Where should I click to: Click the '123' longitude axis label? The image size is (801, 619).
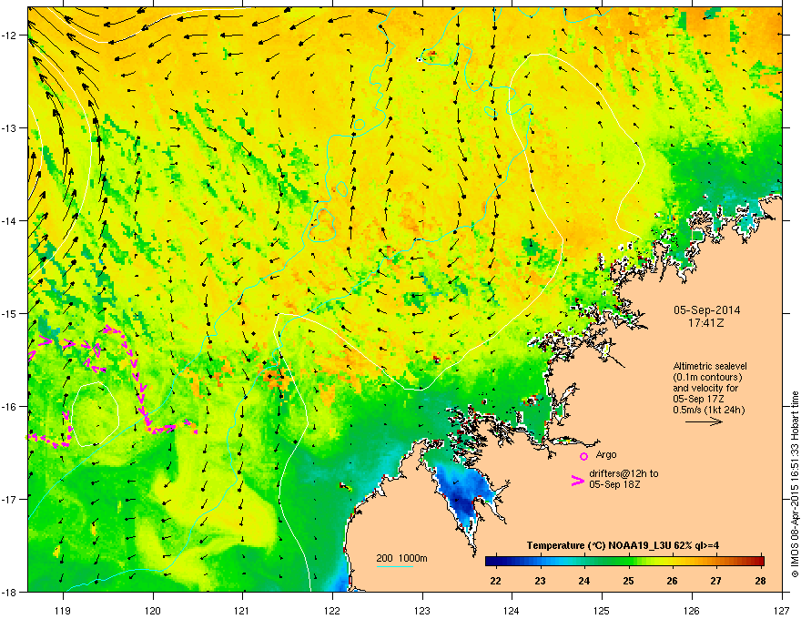point(422,610)
